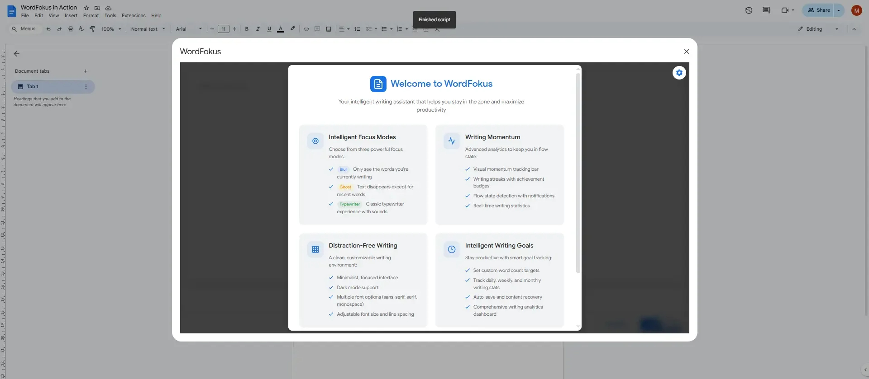Decrease the font size
The height and width of the screenshot is (379, 869).
(212, 29)
